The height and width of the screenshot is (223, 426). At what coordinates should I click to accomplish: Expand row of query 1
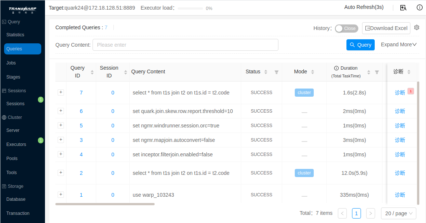(61, 194)
